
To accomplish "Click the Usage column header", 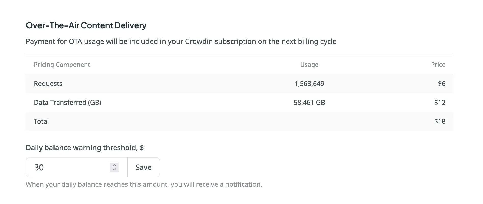I will tap(309, 65).
